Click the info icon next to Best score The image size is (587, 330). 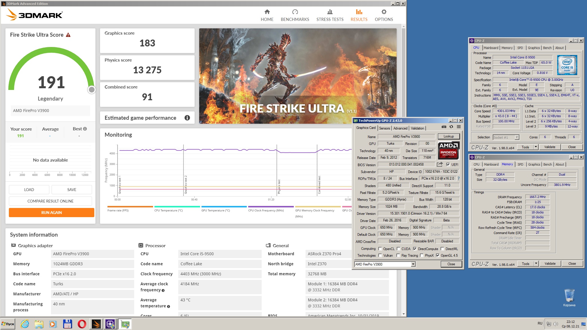85,129
